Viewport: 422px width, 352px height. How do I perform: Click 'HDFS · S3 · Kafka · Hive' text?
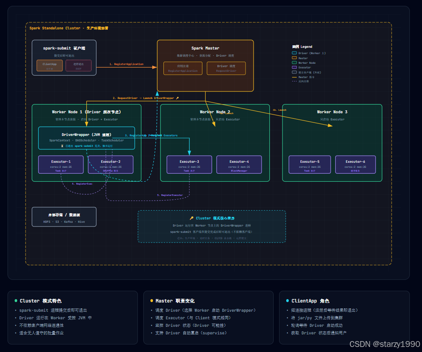tap(64, 222)
